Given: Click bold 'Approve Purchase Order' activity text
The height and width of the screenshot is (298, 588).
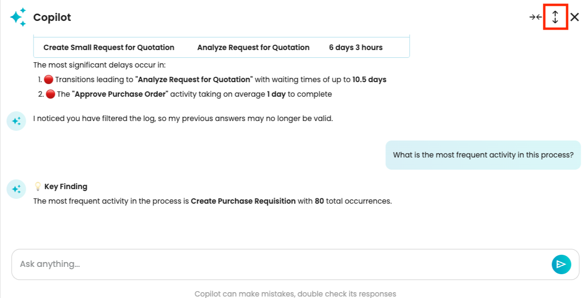Looking at the screenshot, I should pos(120,94).
